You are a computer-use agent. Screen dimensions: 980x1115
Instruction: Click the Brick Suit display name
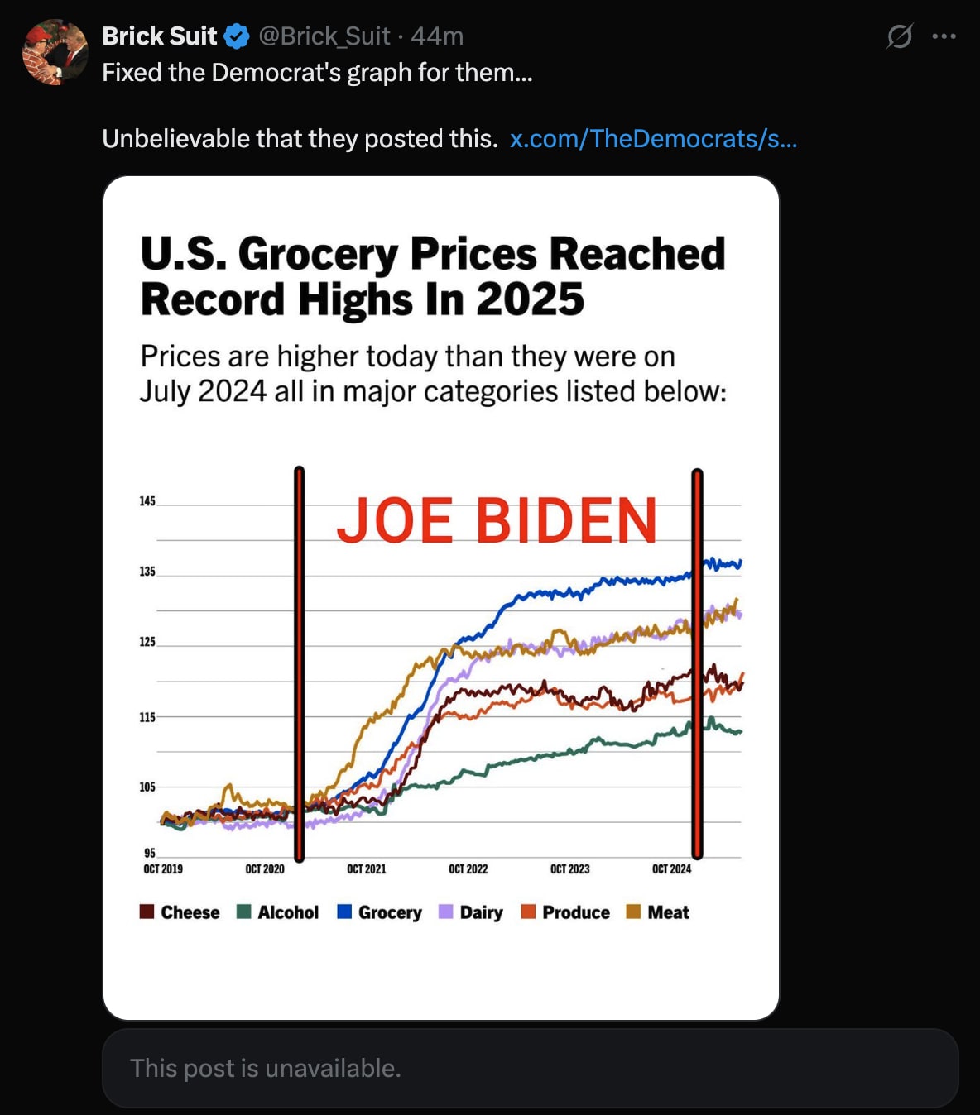pos(159,36)
